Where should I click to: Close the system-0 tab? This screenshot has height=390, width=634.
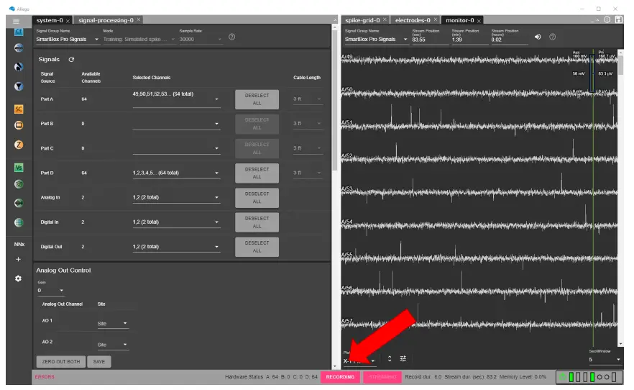[x=68, y=21]
